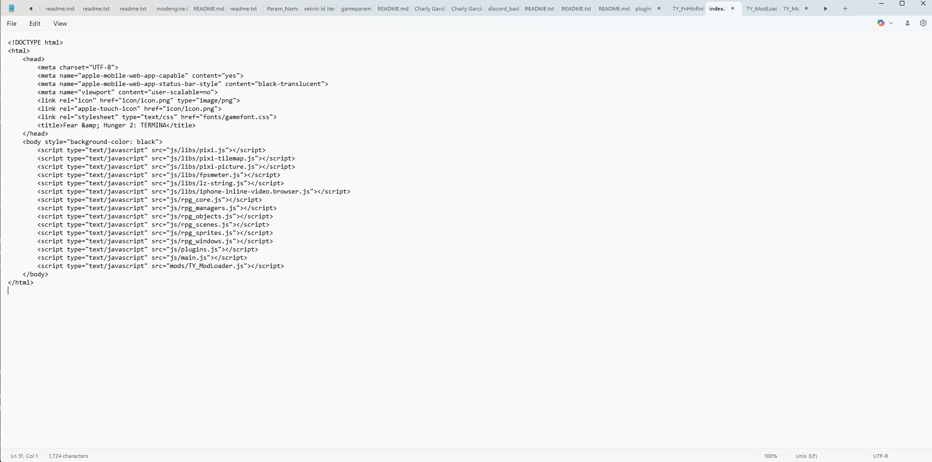Click the body style background-color line
Viewport: 932px width, 462px height.
[93, 142]
